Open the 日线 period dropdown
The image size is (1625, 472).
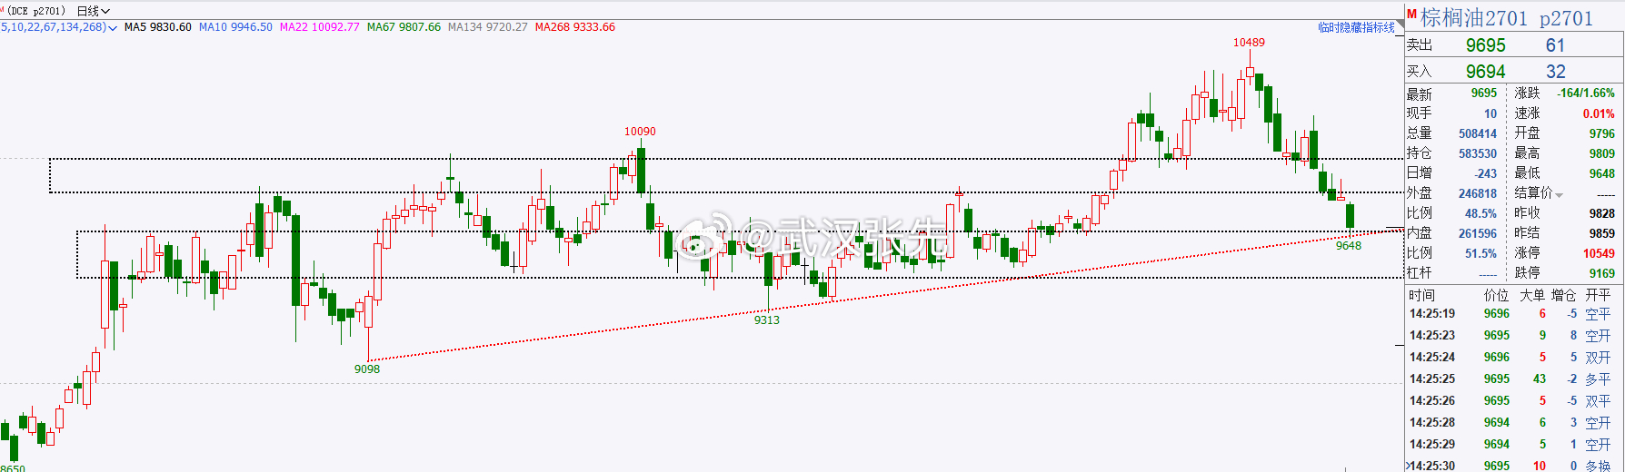[x=94, y=11]
